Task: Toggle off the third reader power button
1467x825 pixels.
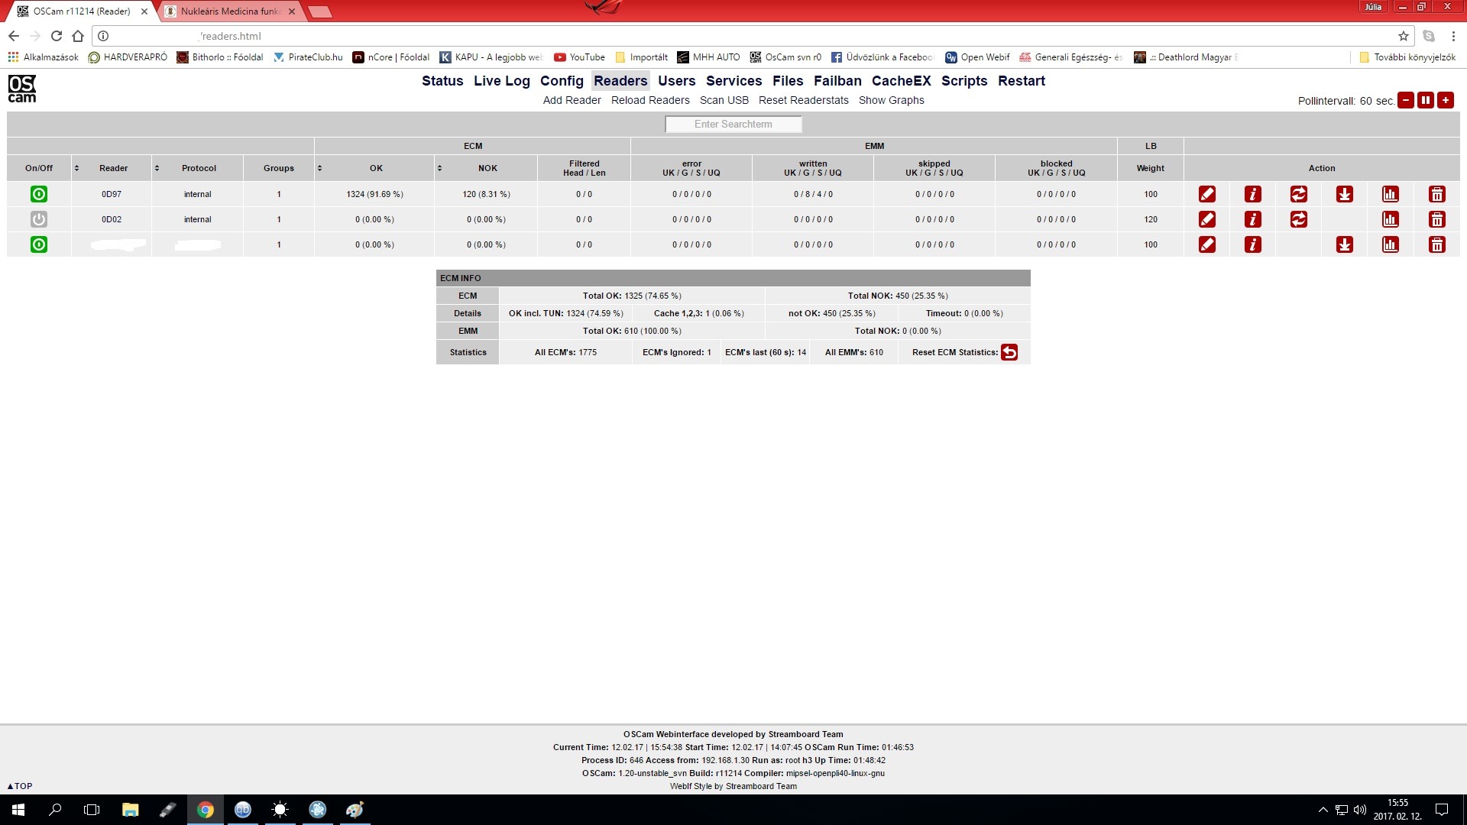Action: coord(39,244)
